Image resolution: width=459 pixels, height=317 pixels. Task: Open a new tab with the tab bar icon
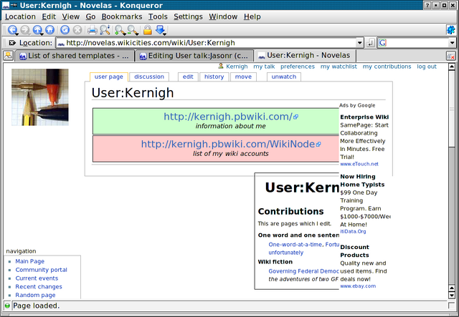[8, 55]
